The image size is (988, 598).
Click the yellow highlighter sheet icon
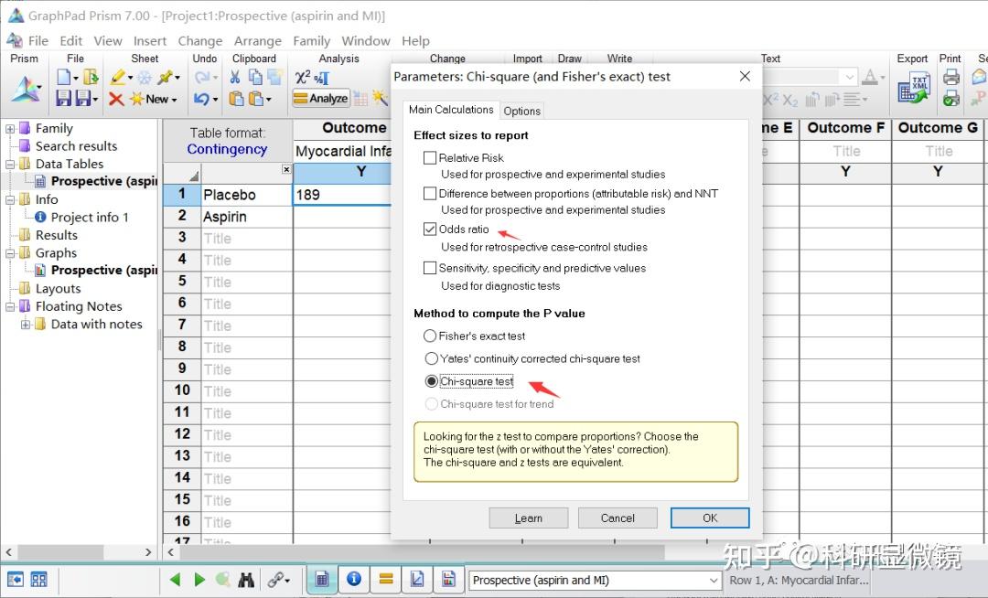coord(117,78)
